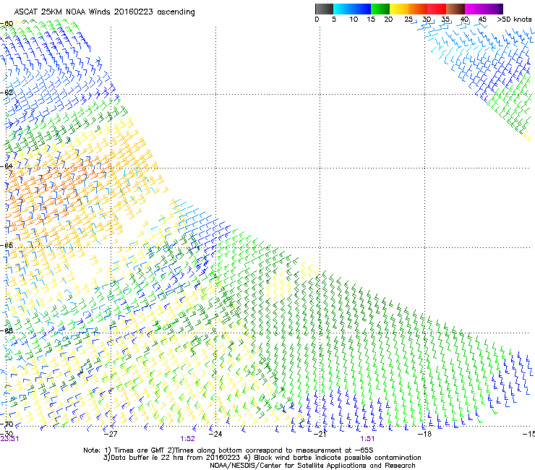535x470 pixels.
Task: Click the '-27' longitude label
Action: (111, 434)
